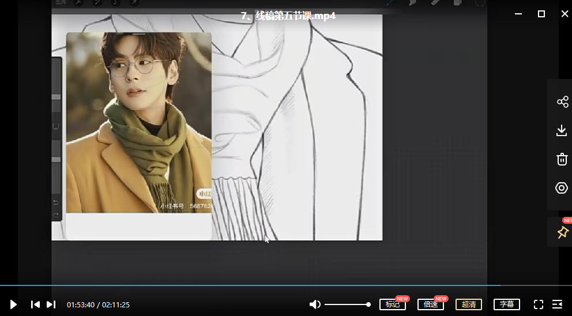Click the share icon
The width and height of the screenshot is (572, 316).
point(562,102)
